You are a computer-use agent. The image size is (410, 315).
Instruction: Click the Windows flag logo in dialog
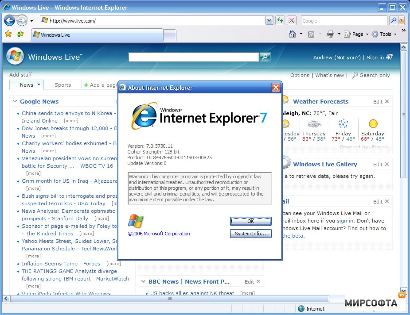(136, 221)
